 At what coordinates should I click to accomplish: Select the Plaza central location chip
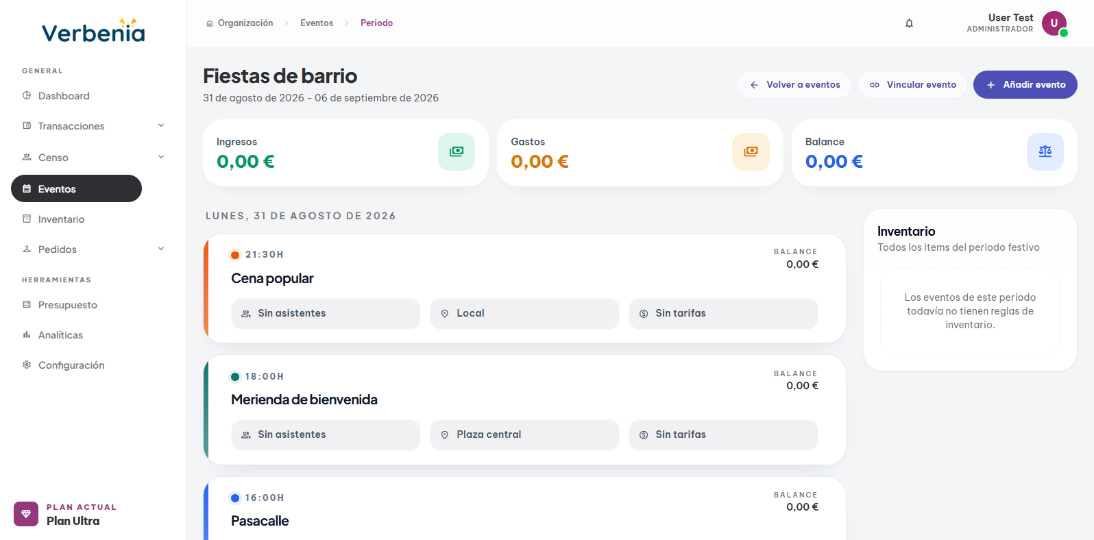tap(524, 434)
